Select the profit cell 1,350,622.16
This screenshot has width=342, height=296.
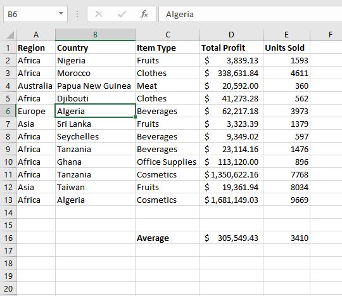tap(231, 174)
